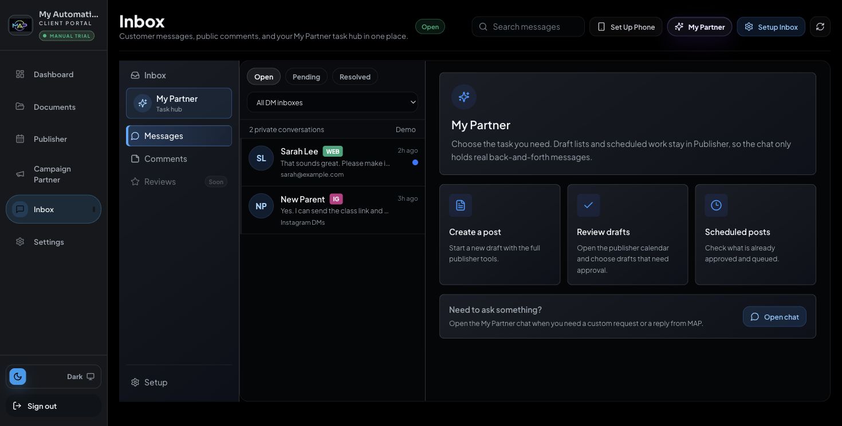Click the Sign out button

pos(53,406)
